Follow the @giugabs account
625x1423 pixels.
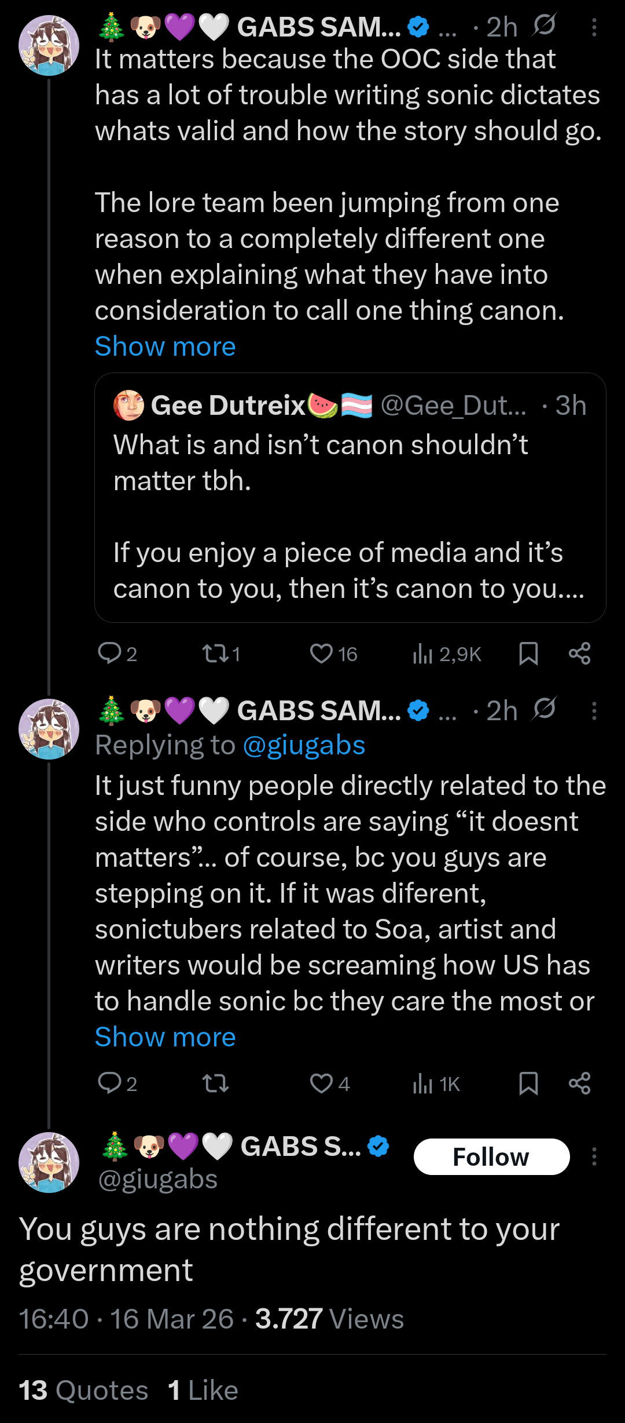click(x=491, y=1157)
